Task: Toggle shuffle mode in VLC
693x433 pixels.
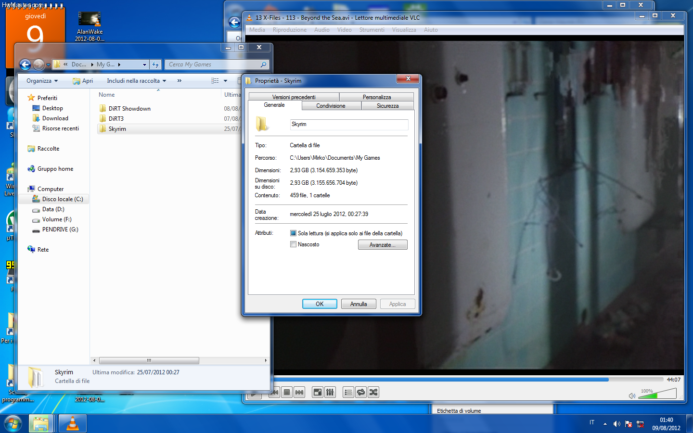Action: point(373,392)
